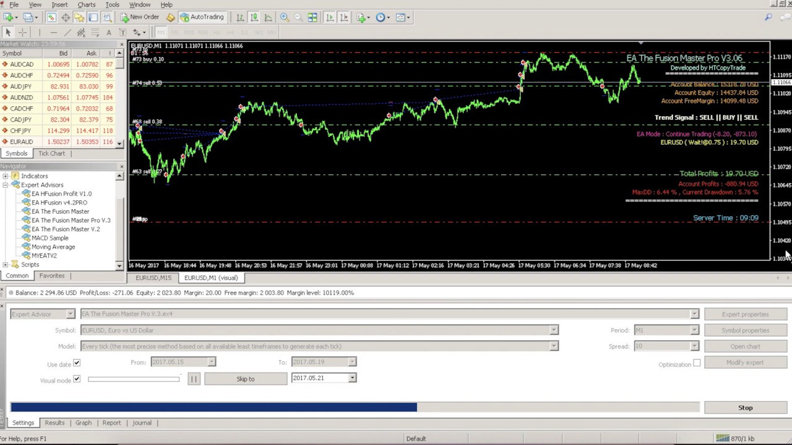Uncheck the Use date checkbox
The image size is (792, 445).
pyautogui.click(x=77, y=363)
